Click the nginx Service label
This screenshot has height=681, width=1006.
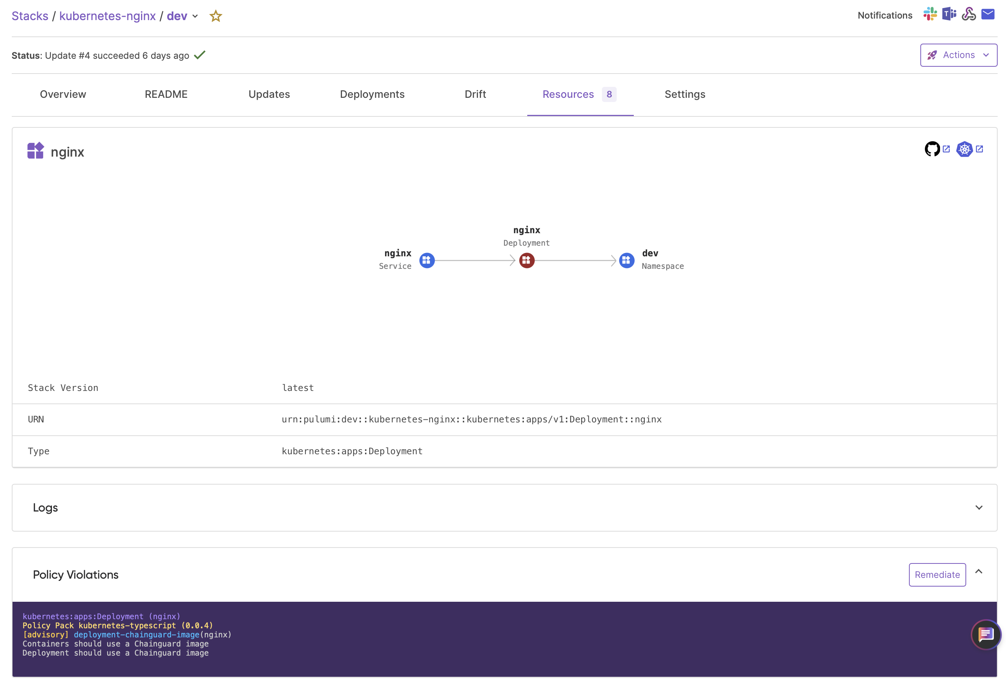tap(395, 259)
